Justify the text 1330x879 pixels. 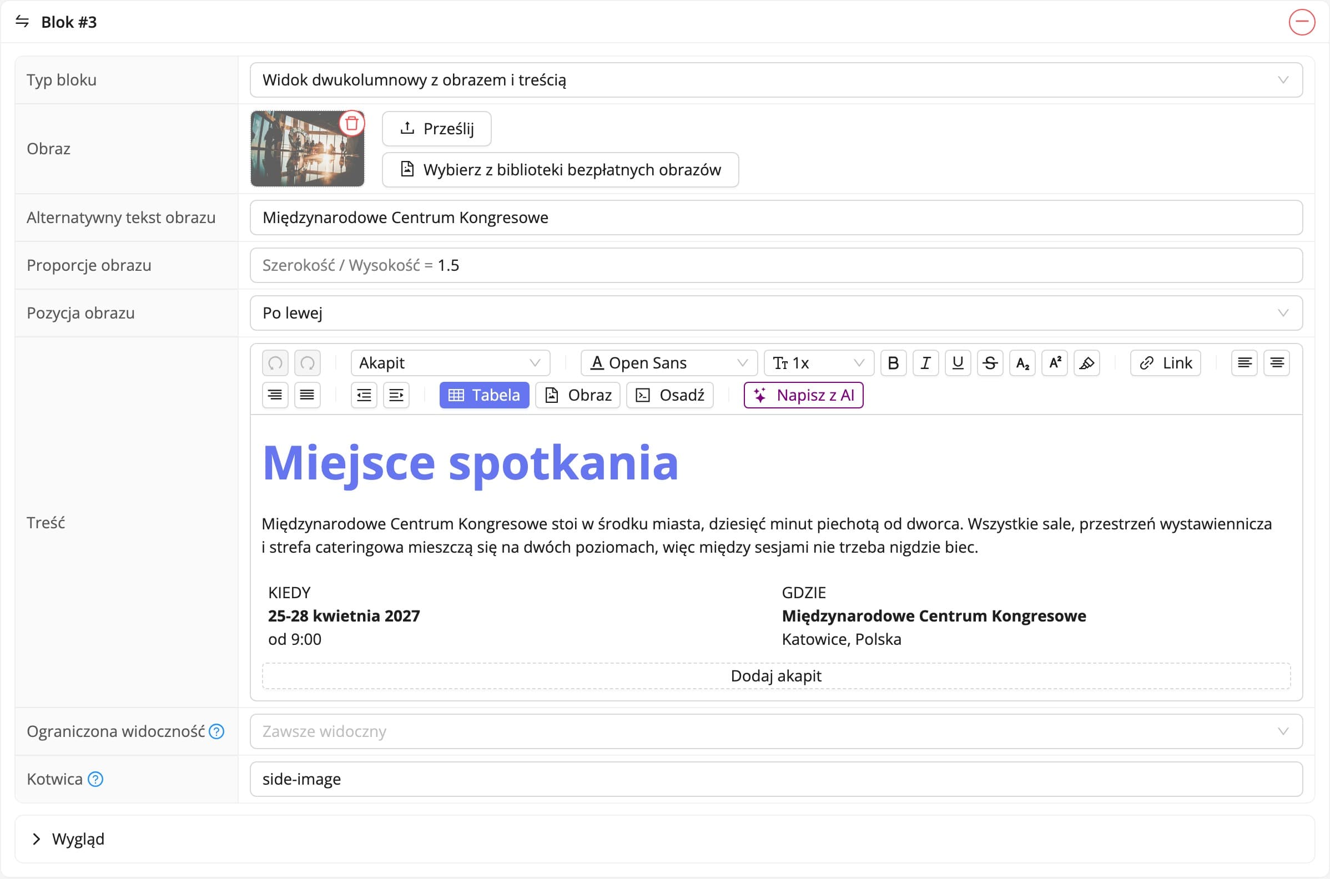pyautogui.click(x=308, y=395)
